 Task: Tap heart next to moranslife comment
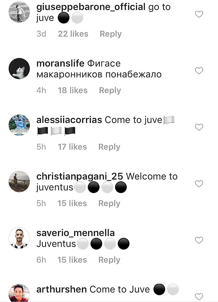click(199, 71)
